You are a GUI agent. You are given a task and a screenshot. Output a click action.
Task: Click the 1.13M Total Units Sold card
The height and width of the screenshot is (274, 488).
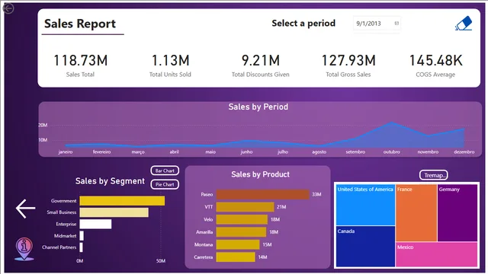coord(170,65)
